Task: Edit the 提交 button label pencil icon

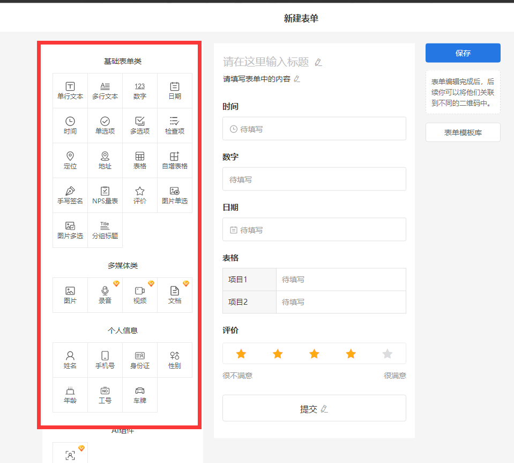Action: [324, 409]
